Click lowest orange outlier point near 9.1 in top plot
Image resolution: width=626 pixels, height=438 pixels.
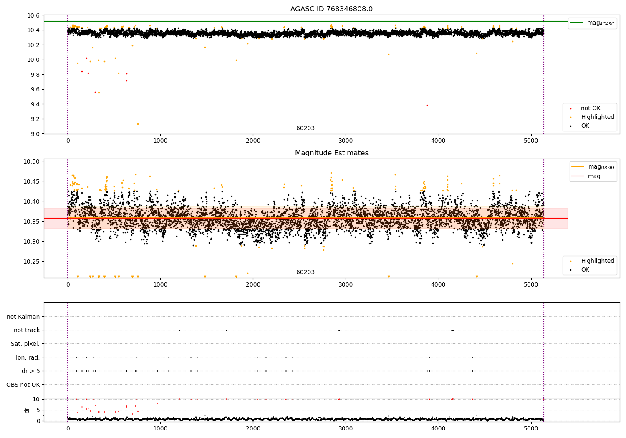coord(138,124)
